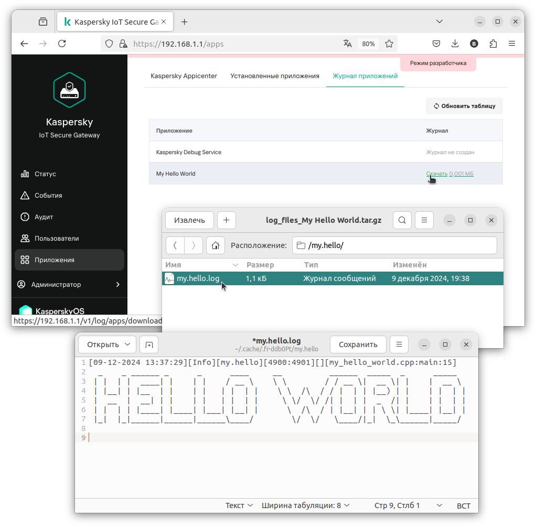Open the Pocket save icon
This screenshot has width=536, height=528.
click(x=436, y=44)
